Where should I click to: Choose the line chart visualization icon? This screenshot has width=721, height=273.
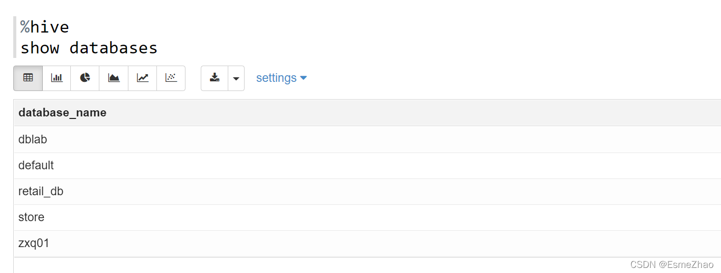(142, 78)
